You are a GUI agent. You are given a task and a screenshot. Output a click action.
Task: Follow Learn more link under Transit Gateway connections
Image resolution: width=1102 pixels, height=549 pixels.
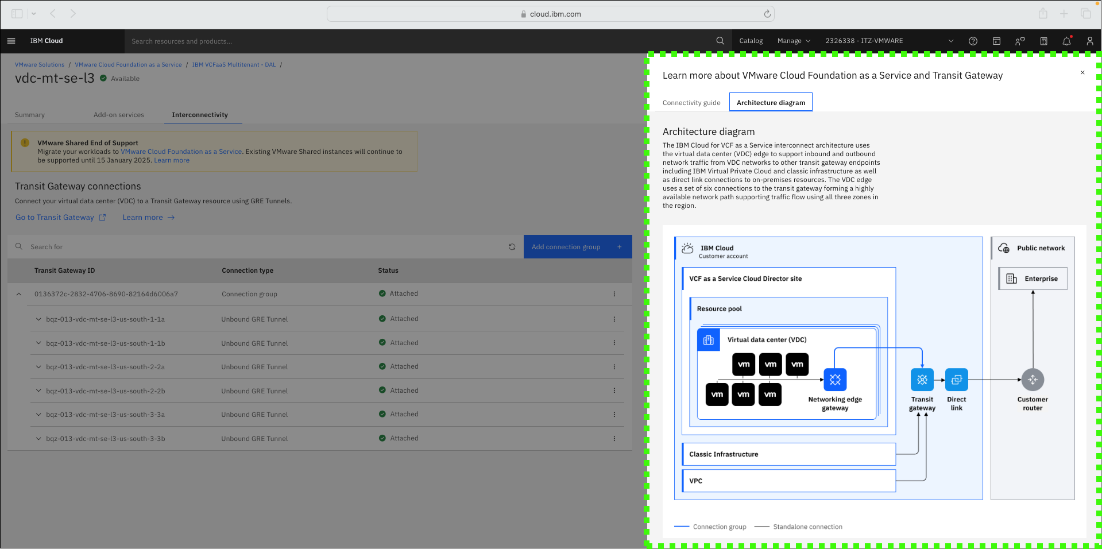click(149, 218)
